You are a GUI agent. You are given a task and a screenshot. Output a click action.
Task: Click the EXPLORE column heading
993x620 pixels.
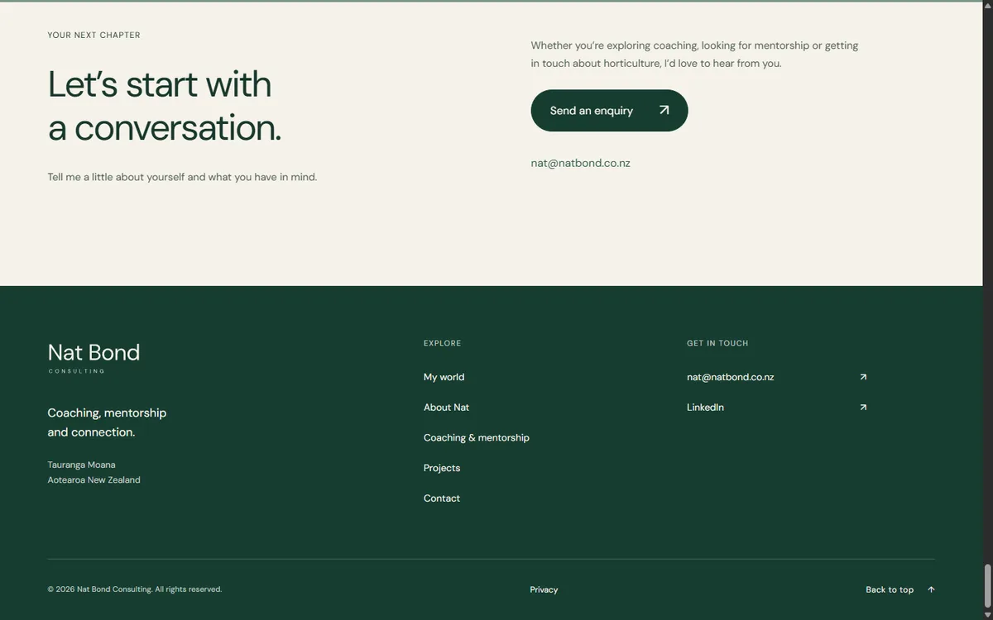coord(443,343)
